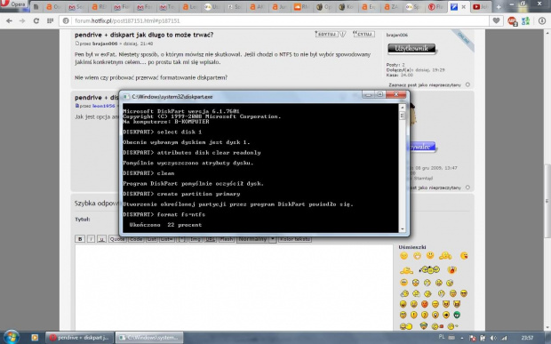This screenshot has height=344, width=551.
Task: Open brajan006 author profile link
Action: point(104,44)
